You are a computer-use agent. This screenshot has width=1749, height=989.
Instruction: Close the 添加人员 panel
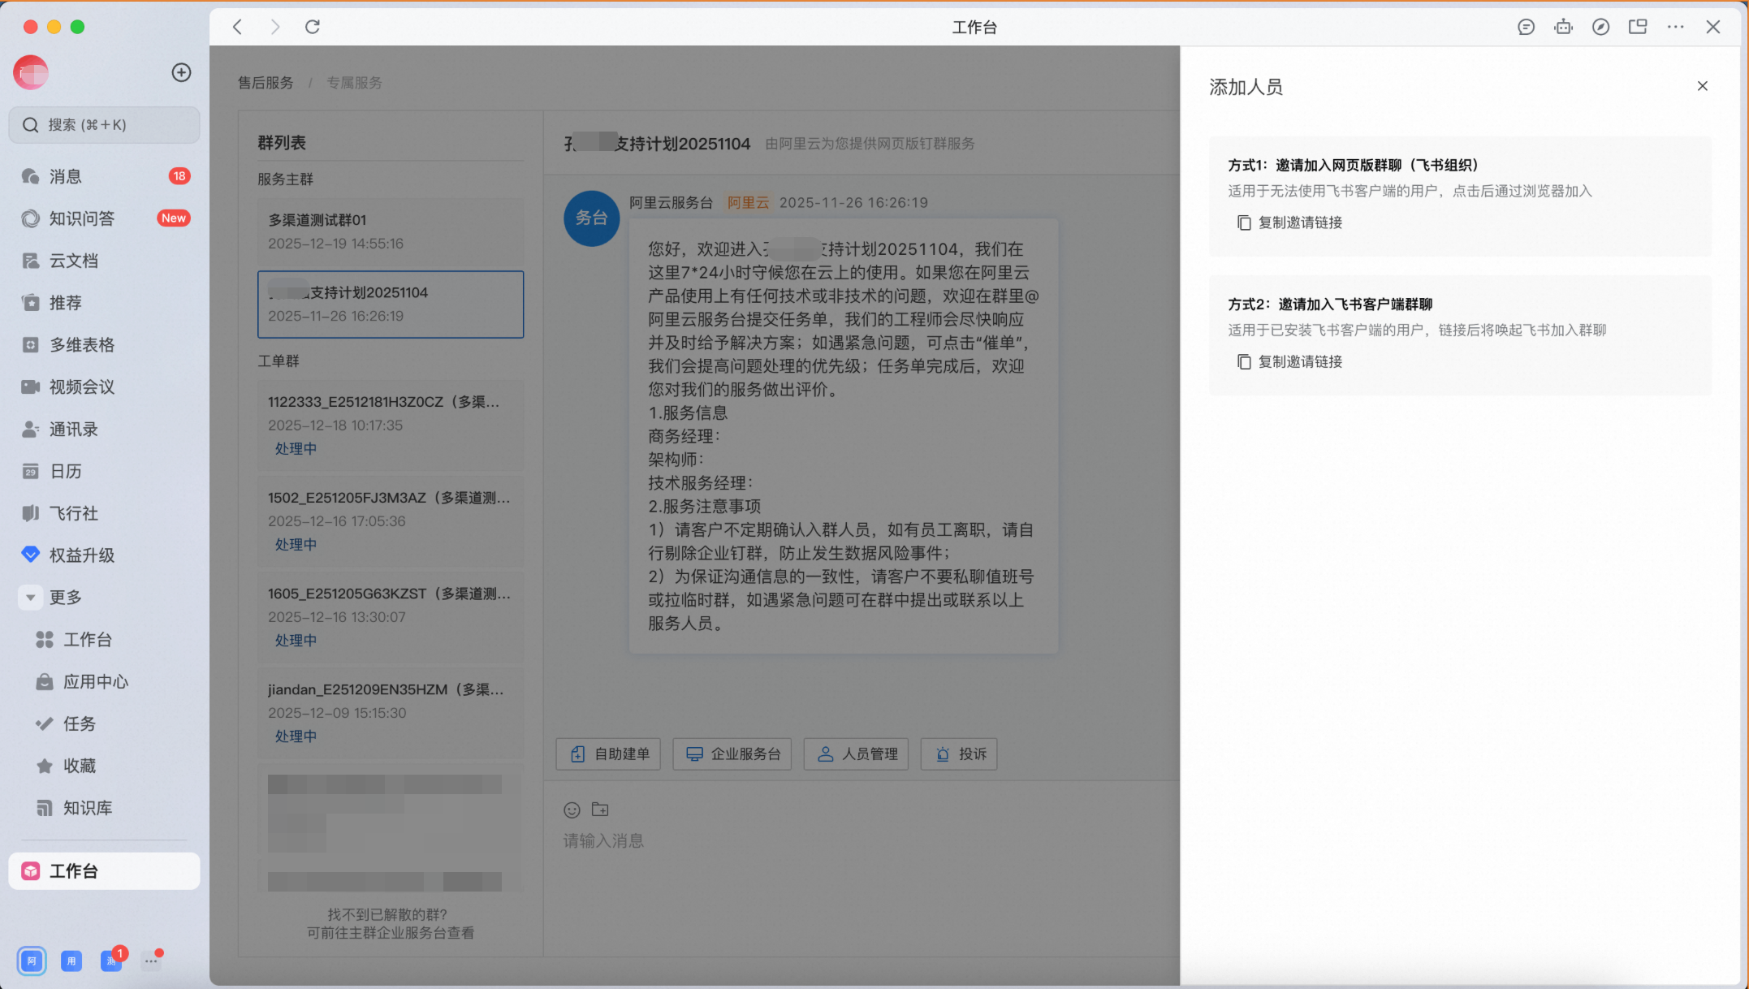(1702, 86)
